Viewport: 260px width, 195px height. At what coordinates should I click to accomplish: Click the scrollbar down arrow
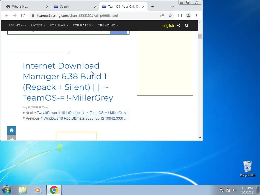(200, 138)
